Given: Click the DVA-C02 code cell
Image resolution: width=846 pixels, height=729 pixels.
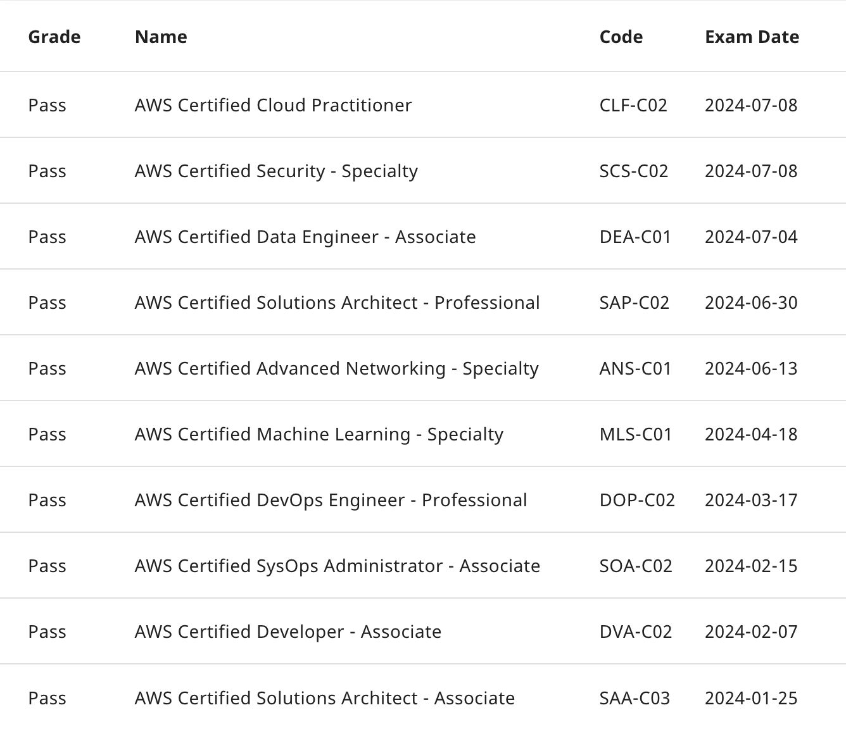Looking at the screenshot, I should (x=636, y=632).
